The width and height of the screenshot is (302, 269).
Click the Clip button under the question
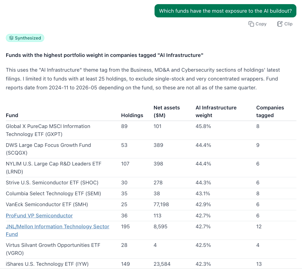pos(285,24)
